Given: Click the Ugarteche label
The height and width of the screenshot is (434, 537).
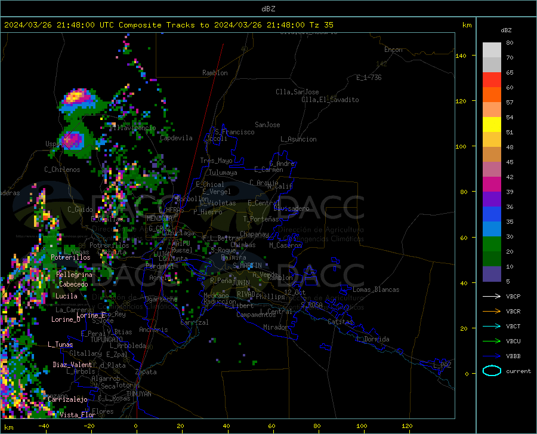Looking at the screenshot, I should pos(161,299).
